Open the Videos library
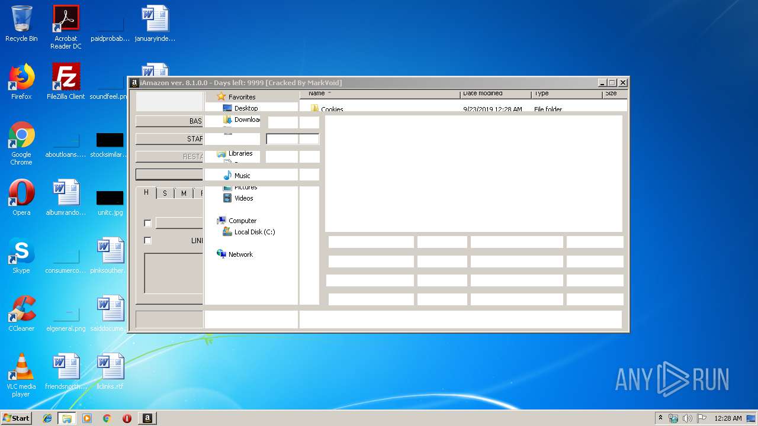Viewport: 758px width, 426px height. pos(238,198)
